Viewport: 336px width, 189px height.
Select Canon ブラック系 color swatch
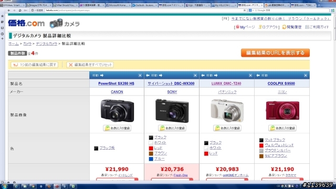(x=96, y=148)
